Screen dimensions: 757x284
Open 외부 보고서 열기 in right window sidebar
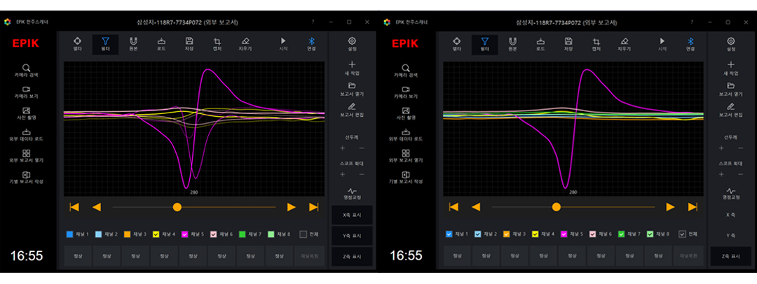point(405,156)
